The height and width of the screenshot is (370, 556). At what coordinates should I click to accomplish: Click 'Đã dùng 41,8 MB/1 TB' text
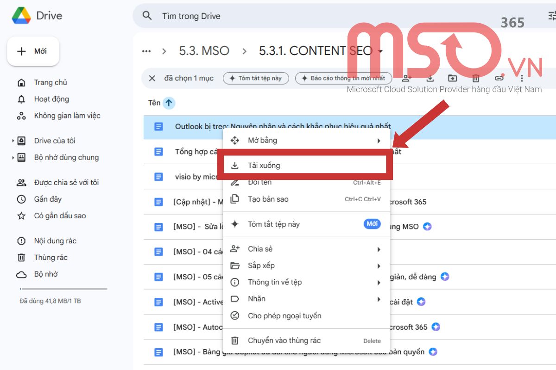pos(50,301)
